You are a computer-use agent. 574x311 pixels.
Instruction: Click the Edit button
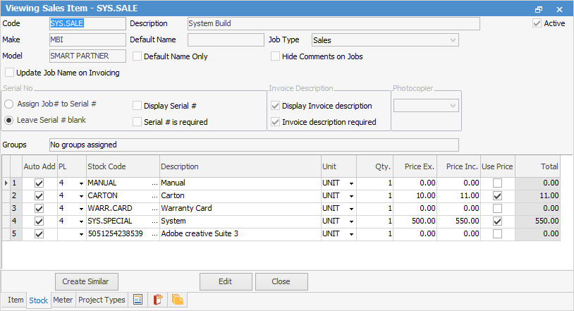[225, 281]
